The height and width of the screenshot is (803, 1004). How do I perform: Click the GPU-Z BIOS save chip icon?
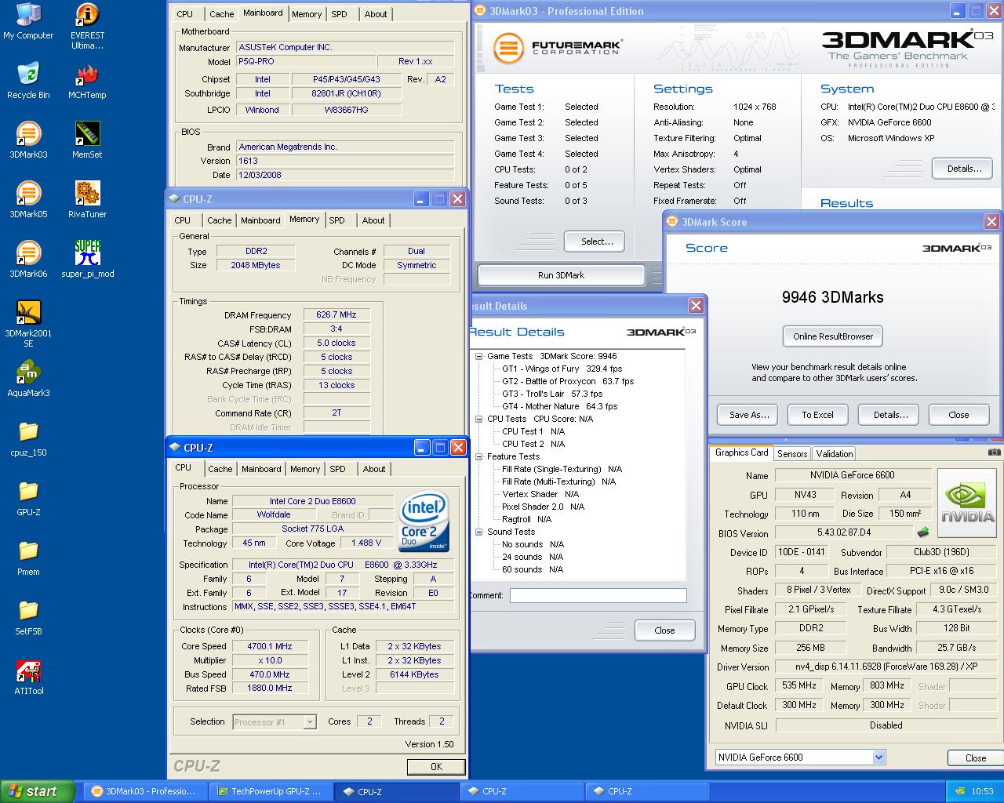[923, 532]
